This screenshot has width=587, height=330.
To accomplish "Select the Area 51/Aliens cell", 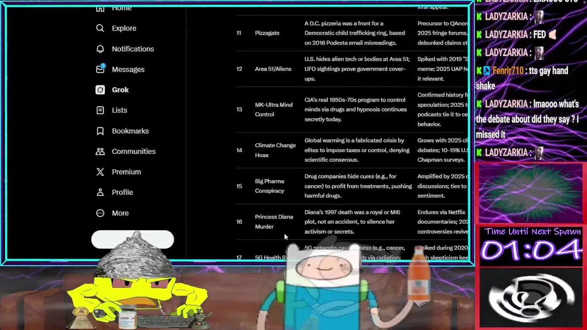I will [273, 69].
